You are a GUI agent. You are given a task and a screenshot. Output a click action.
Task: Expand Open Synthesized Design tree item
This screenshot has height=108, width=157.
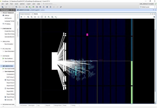(x=3, y=61)
